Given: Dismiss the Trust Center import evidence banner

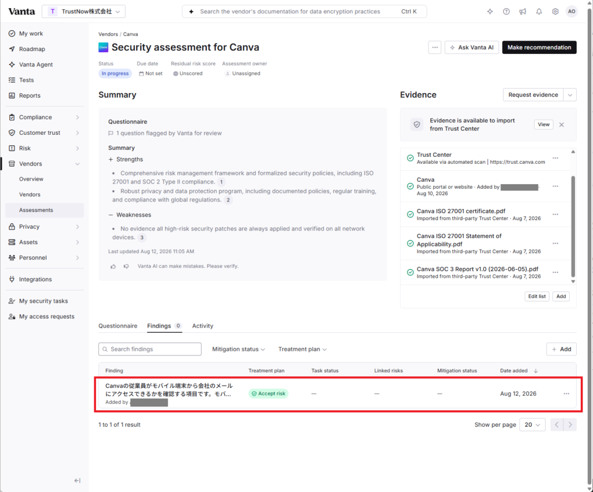Looking at the screenshot, I should click(561, 124).
